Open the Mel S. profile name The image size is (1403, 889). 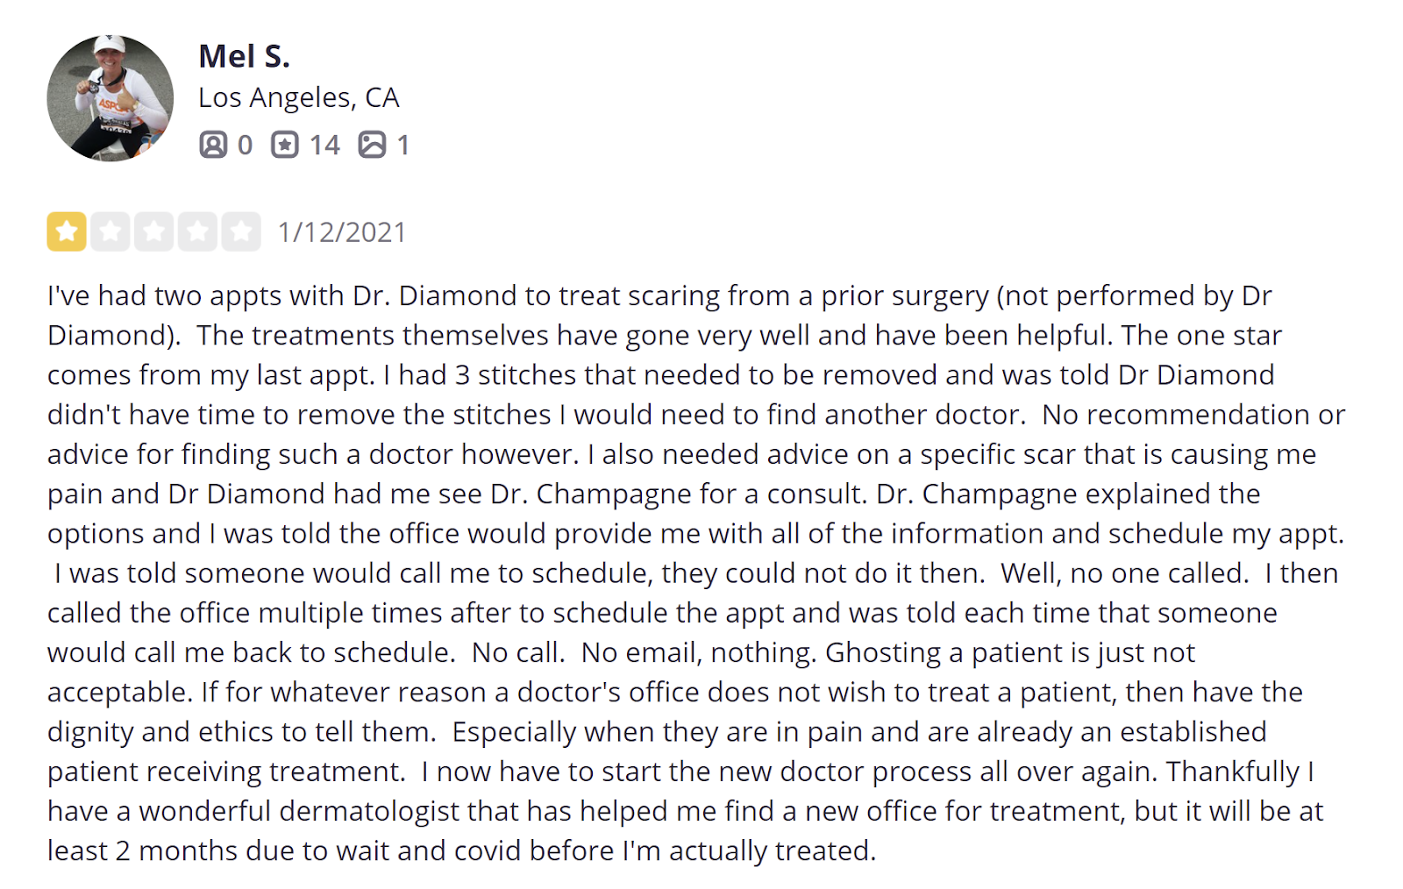244,56
